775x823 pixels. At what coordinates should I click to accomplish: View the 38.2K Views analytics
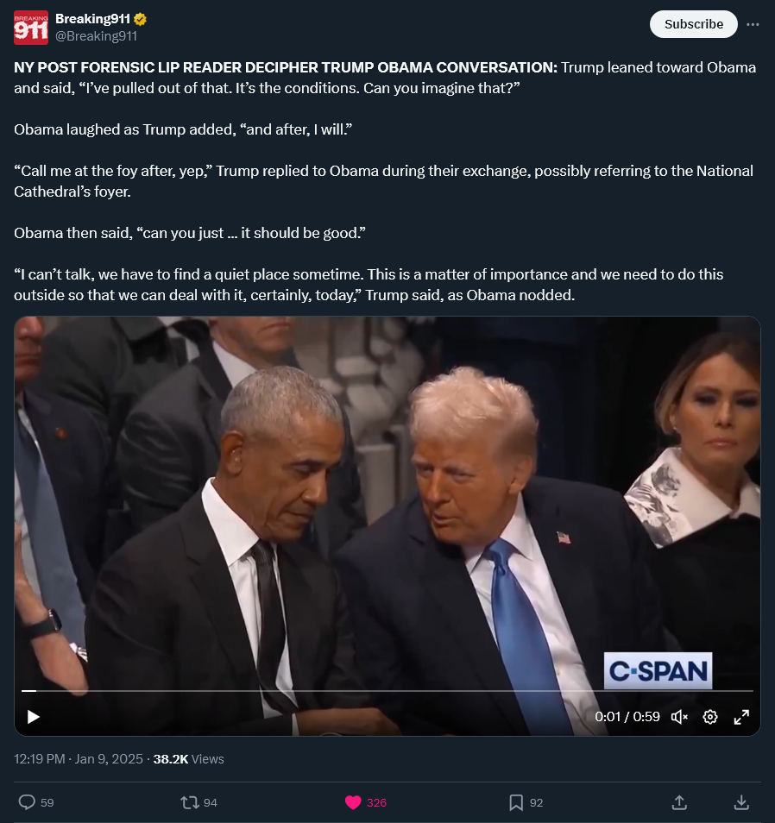[x=188, y=759]
